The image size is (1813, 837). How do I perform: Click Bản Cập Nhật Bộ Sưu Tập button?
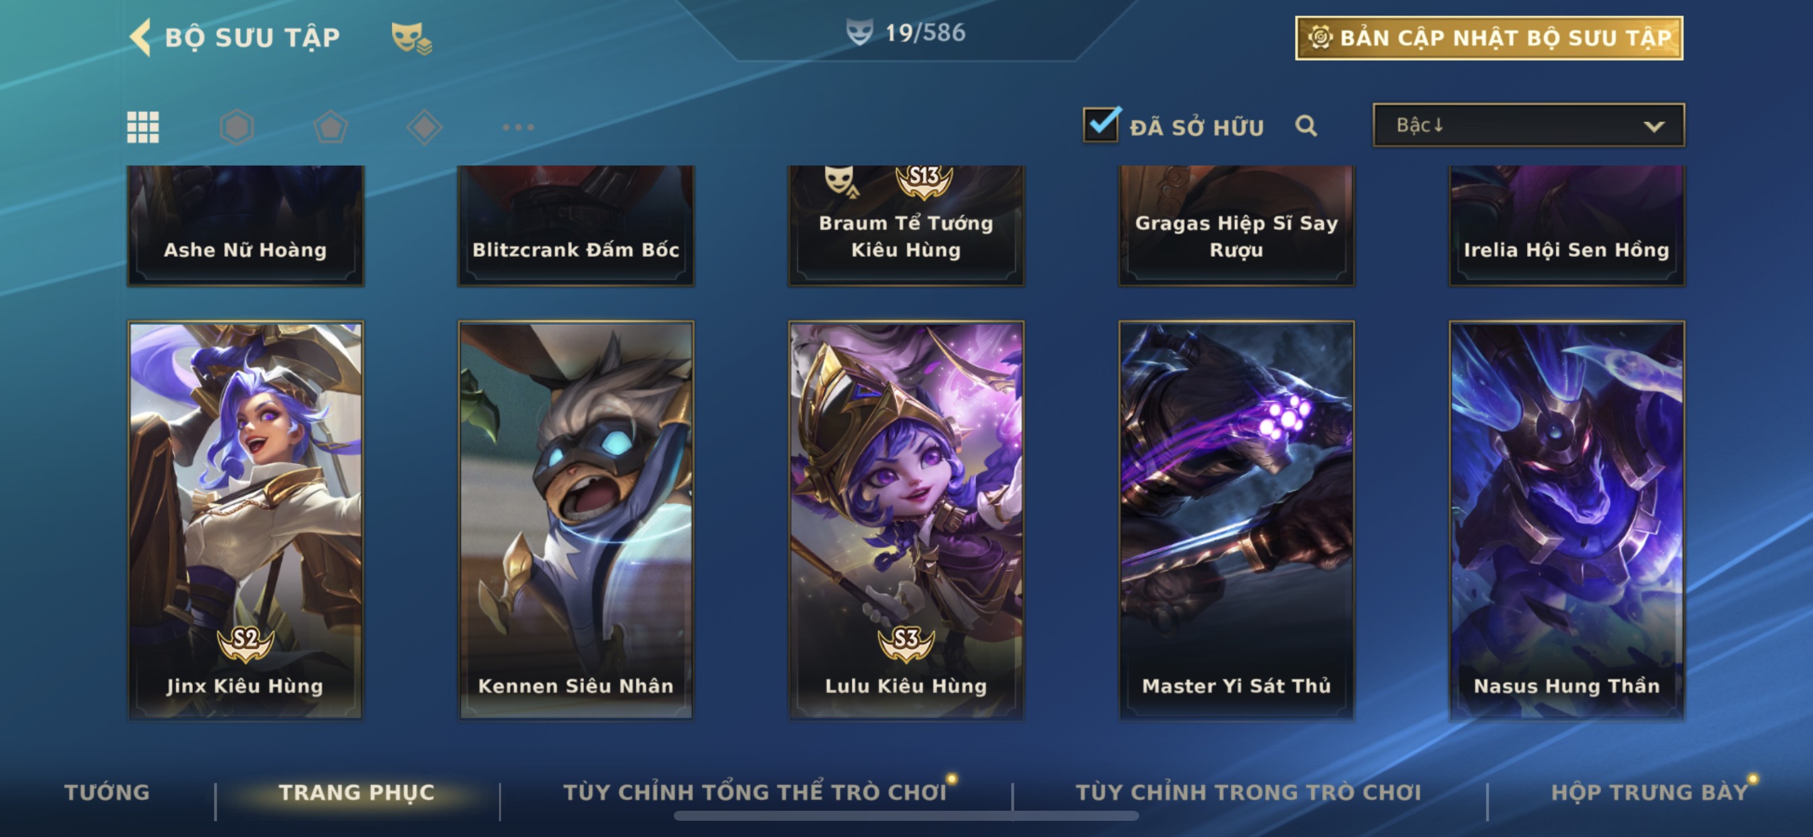(1489, 38)
